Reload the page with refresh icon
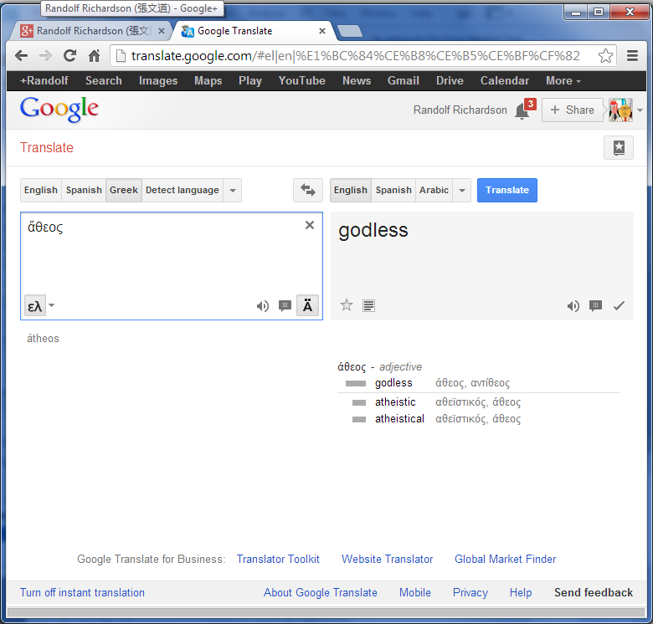653x624 pixels. (69, 55)
